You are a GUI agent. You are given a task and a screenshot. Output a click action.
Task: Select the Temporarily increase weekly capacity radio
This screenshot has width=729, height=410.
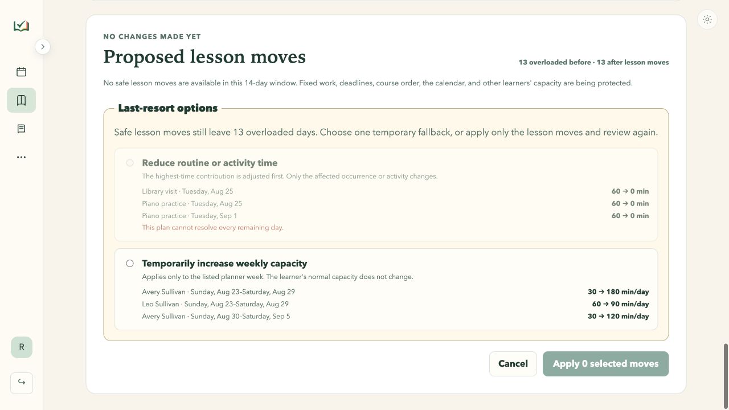click(x=130, y=264)
